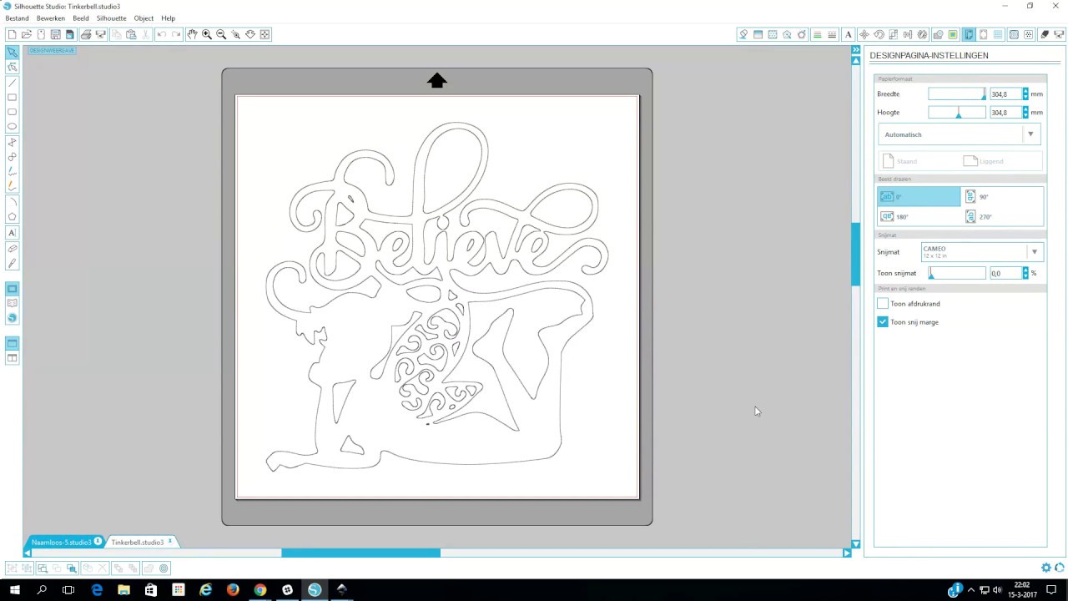Pick the Draw a Rectangle tool
Screen dimensions: 1068x601
(13, 98)
